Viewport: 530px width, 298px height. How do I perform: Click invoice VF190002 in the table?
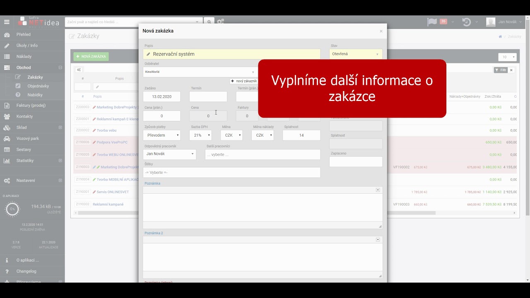click(401, 167)
